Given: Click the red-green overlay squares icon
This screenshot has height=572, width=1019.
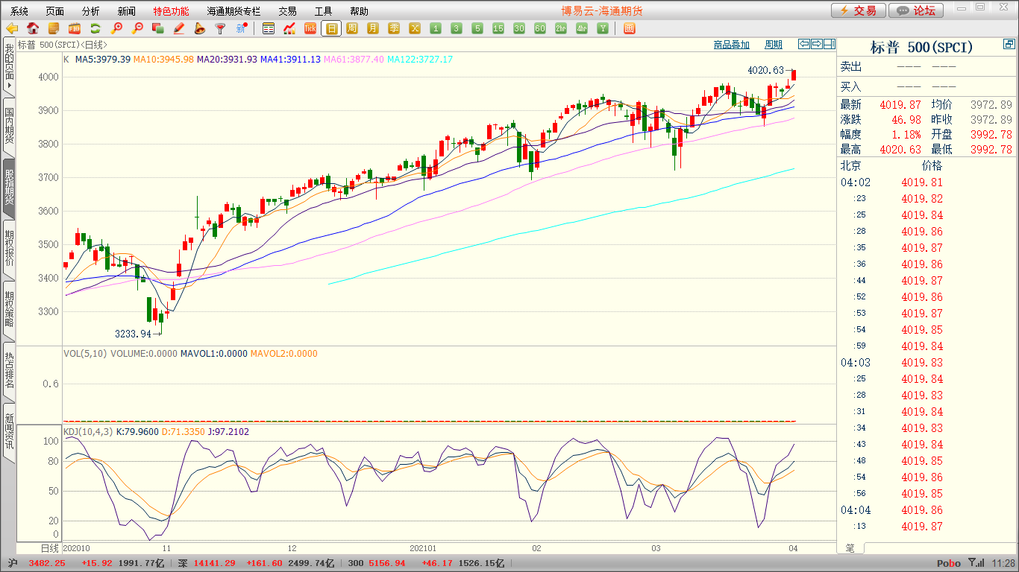Looking at the screenshot, I should [157, 28].
